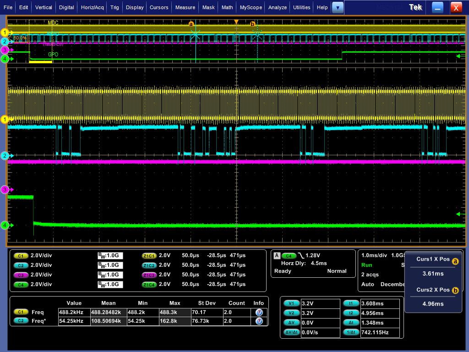Image resolution: width=469 pixels, height=352 pixels.
Task: Open the info icon on the C1 Freq row
Action: coord(259,312)
